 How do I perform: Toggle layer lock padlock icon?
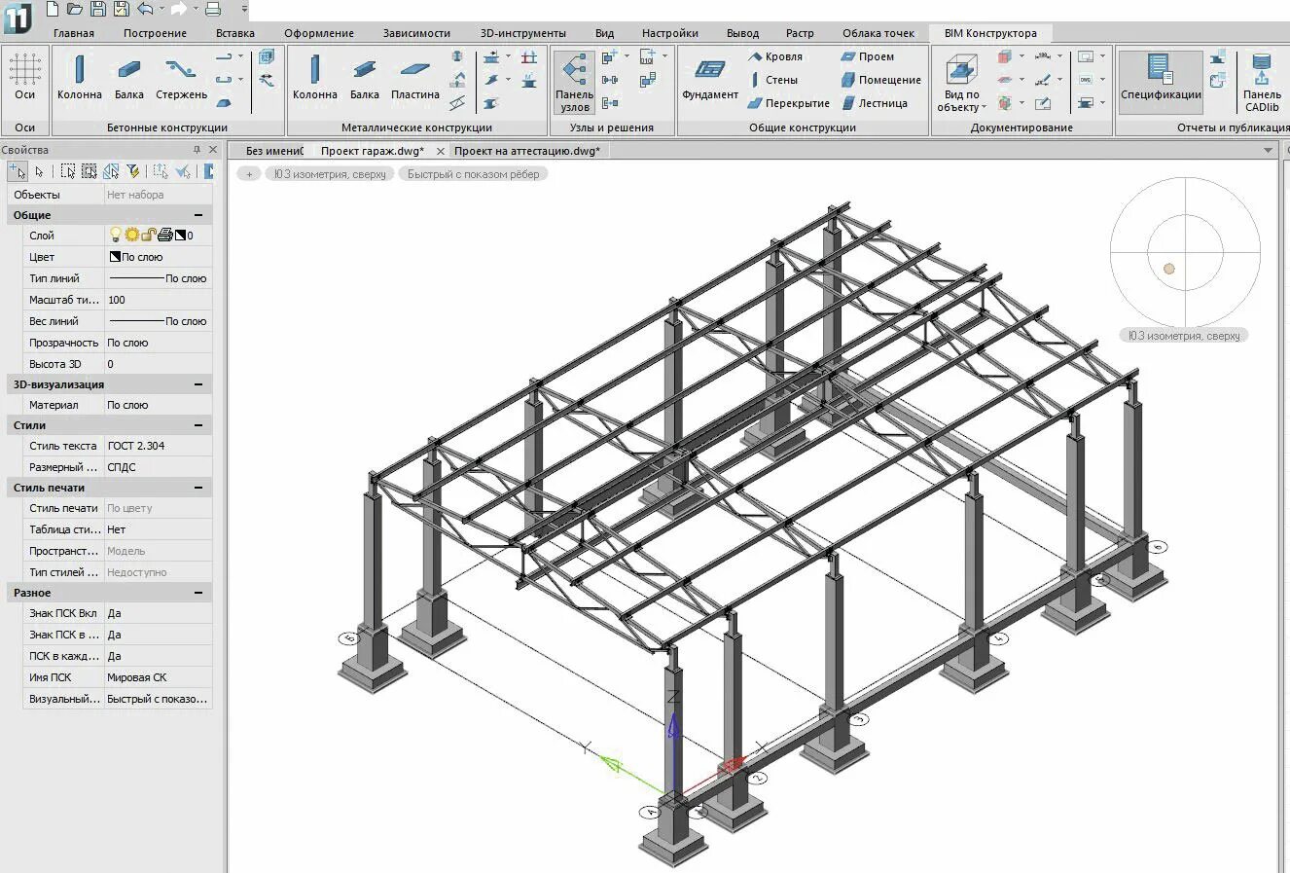pyautogui.click(x=148, y=235)
